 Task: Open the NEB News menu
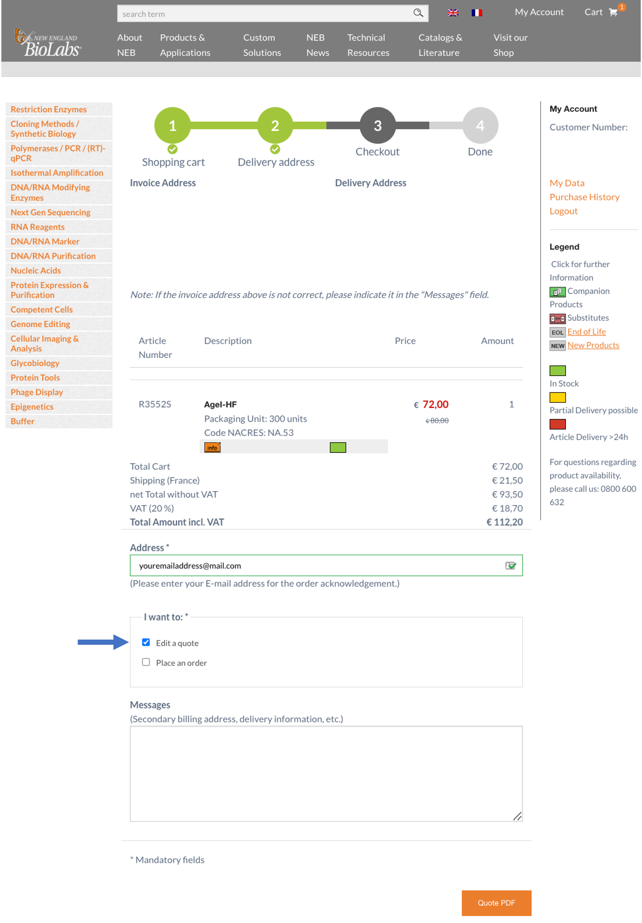(x=317, y=45)
